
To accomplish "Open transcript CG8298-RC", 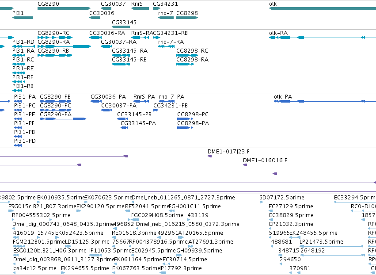I will [x=187, y=55].
